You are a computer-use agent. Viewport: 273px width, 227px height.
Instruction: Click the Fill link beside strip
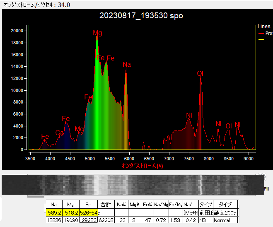click(267, 189)
